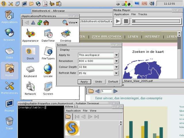Viewport: 184px width, 138px height.
Task: Click the Apply button in Screen dialog
Action: click(84, 82)
